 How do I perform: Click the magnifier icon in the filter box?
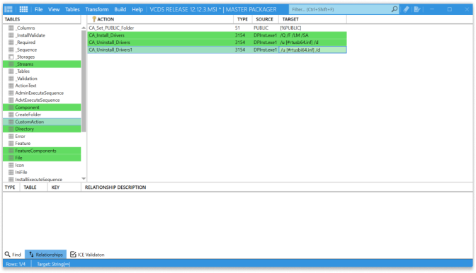(395, 9)
